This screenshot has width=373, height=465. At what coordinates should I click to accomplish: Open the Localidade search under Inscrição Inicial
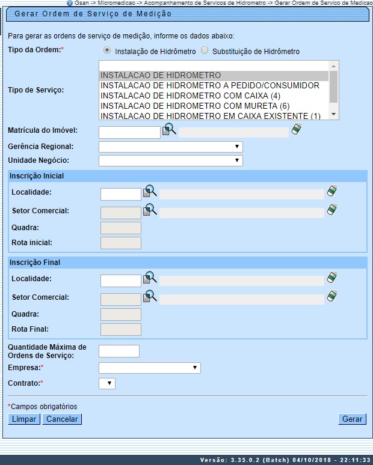pos(150,192)
